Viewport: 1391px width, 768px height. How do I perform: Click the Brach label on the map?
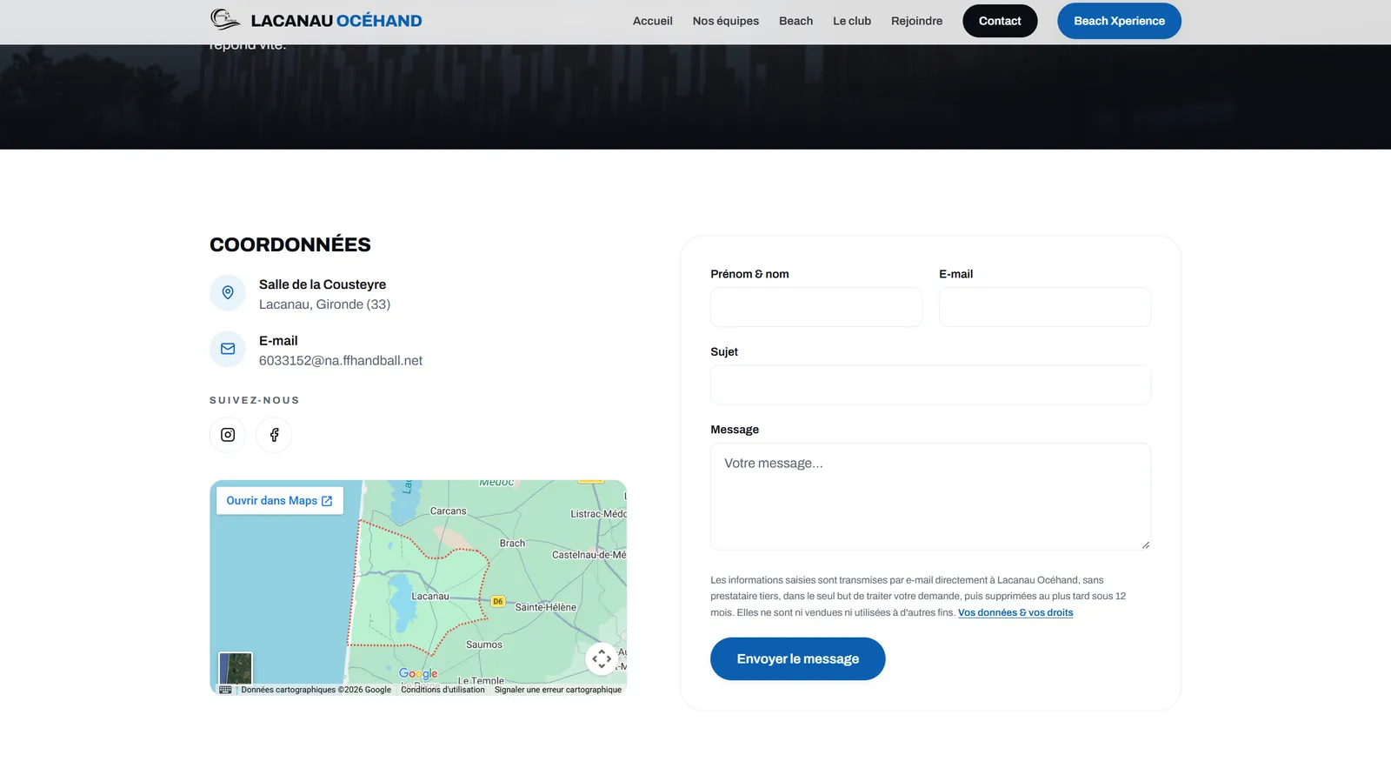513,544
